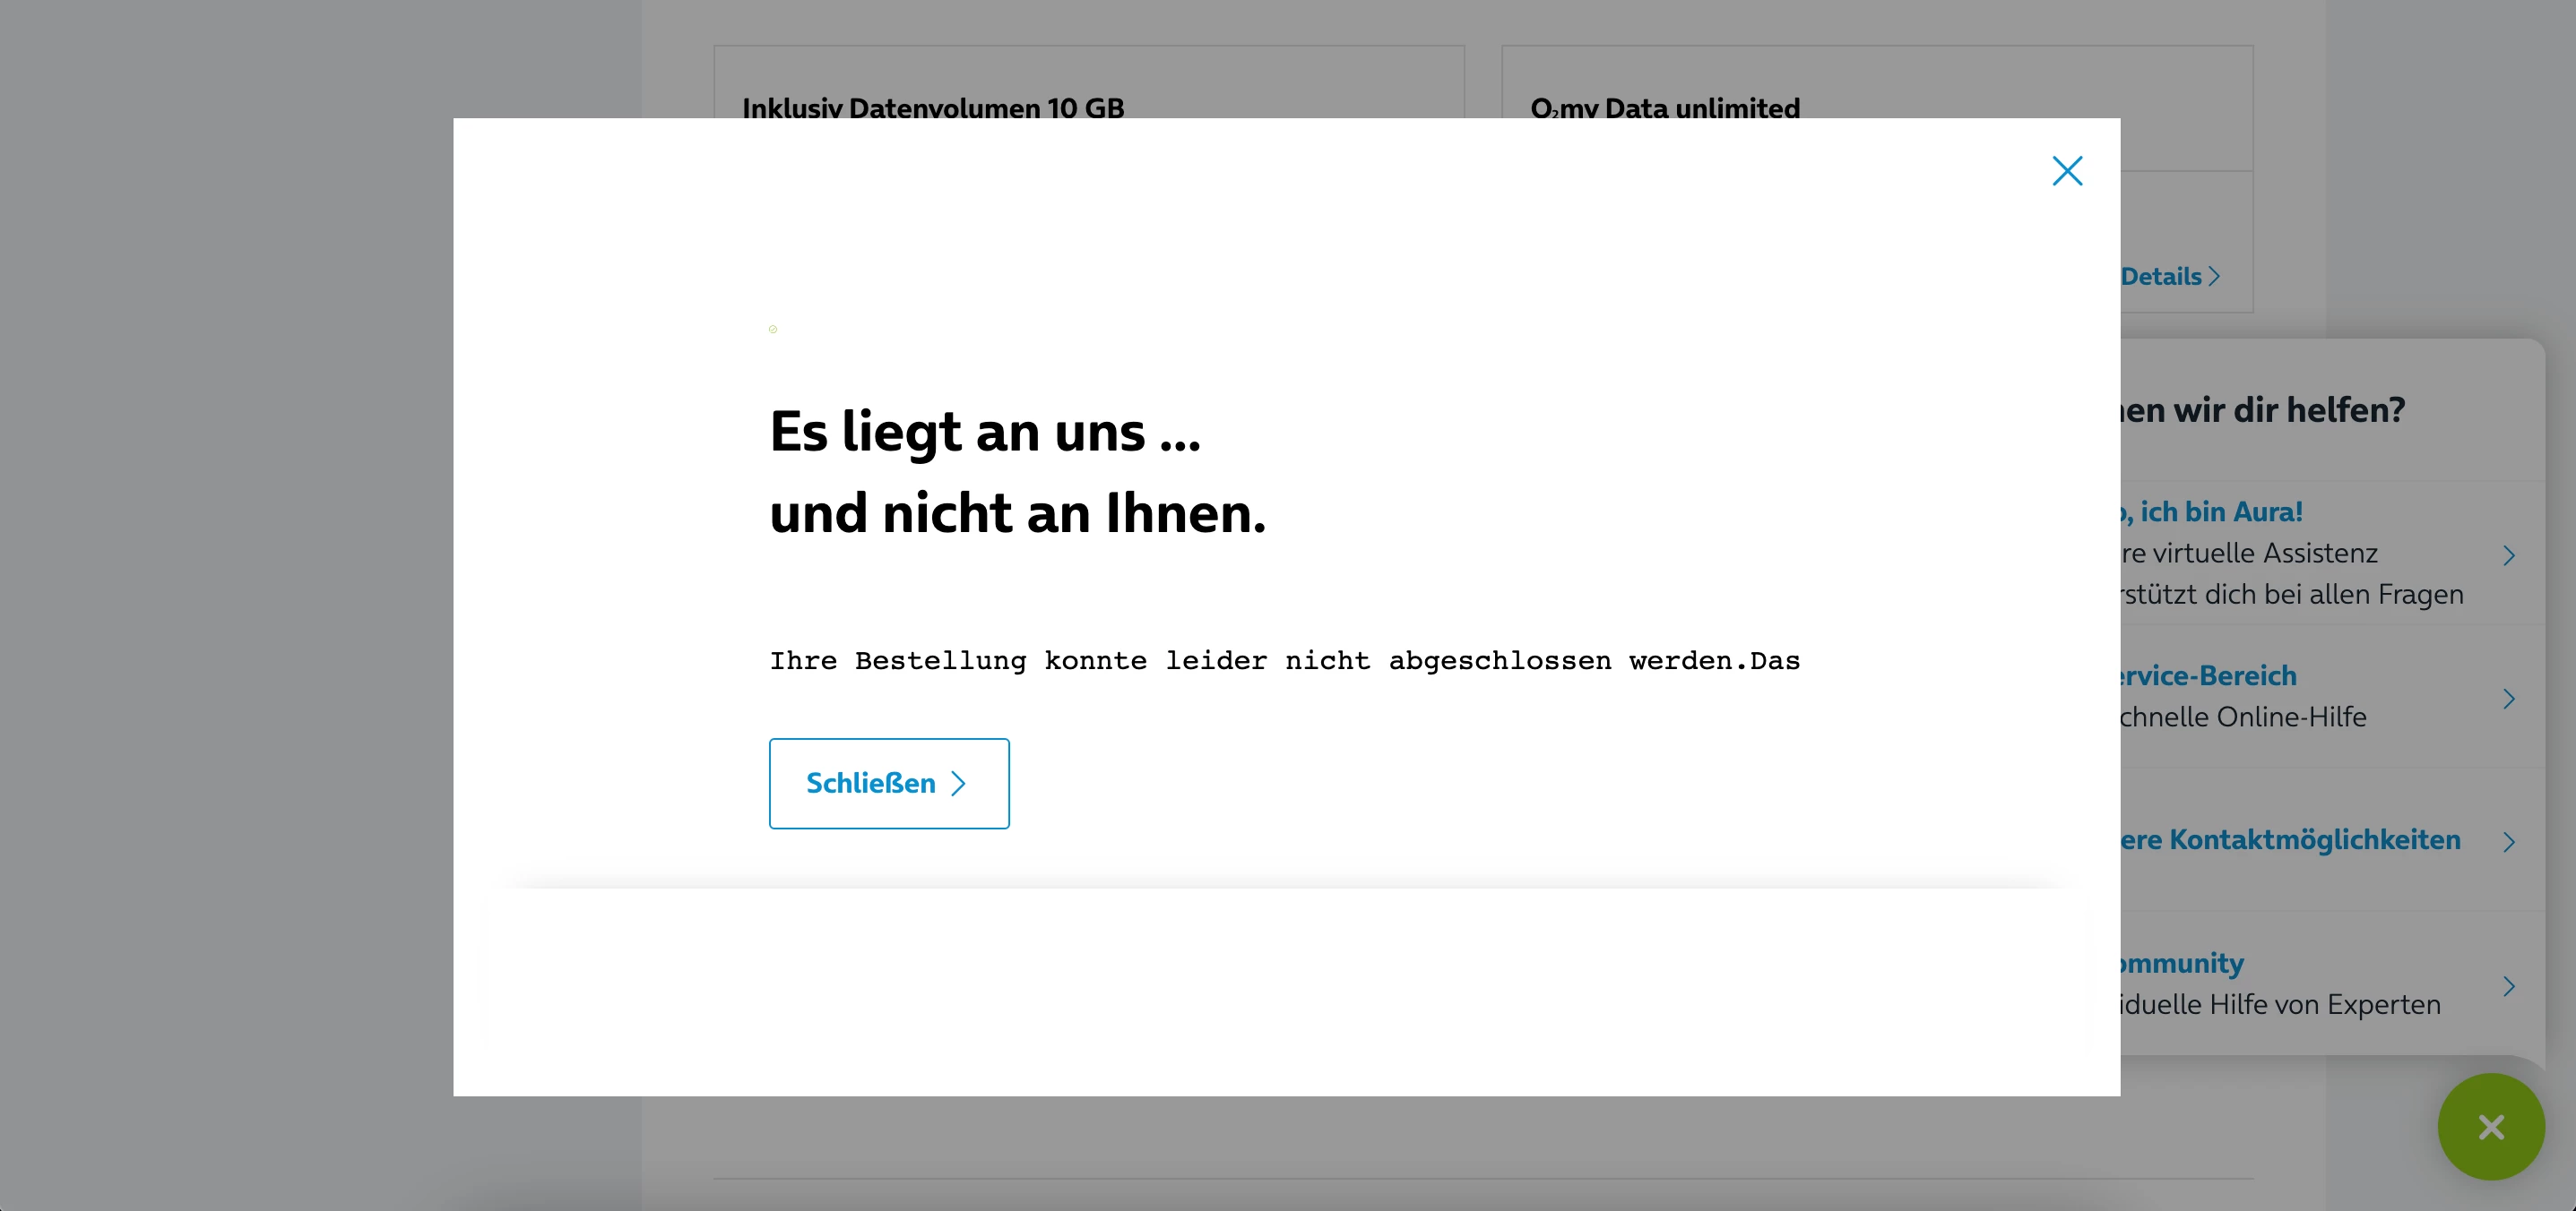The image size is (2576, 1211).
Task: Click the chevron beside the Community entry
Action: tap(2508, 986)
